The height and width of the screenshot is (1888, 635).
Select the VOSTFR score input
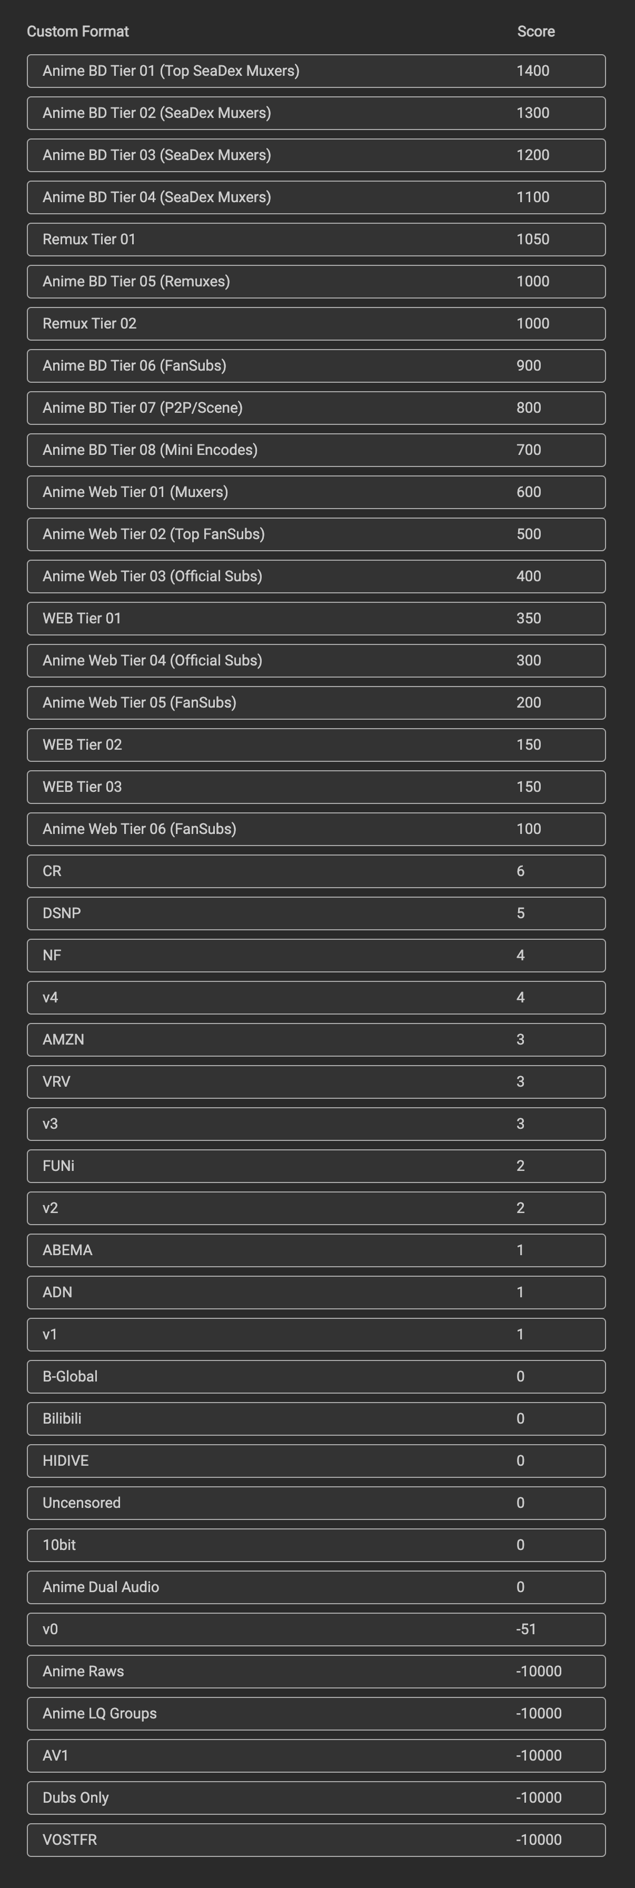[x=539, y=1841]
